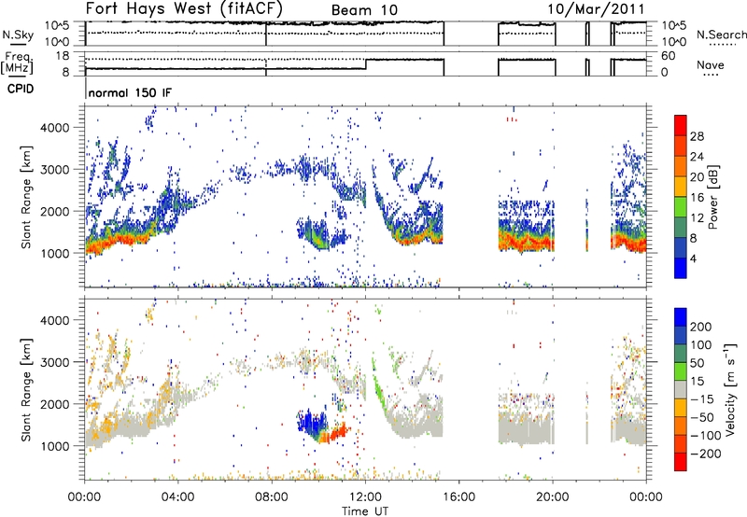Image resolution: width=747 pixels, height=517 pixels.
Task: Click the '08:00' time tick label
Action: (x=272, y=497)
